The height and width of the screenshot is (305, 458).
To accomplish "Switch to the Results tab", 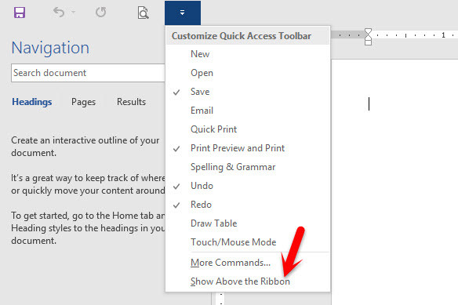I will [x=132, y=102].
